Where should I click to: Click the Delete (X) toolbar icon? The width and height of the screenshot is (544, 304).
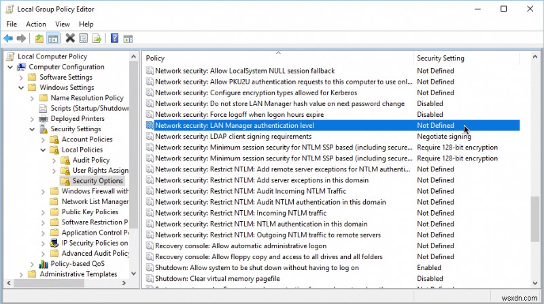coord(70,38)
